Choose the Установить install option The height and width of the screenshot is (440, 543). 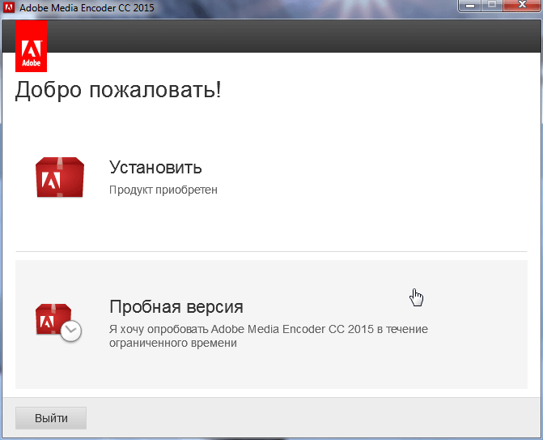[x=271, y=177]
